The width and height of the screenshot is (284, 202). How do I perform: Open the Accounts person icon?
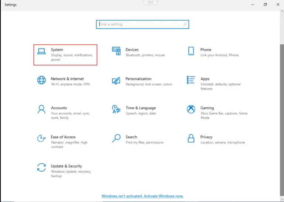tap(41, 109)
